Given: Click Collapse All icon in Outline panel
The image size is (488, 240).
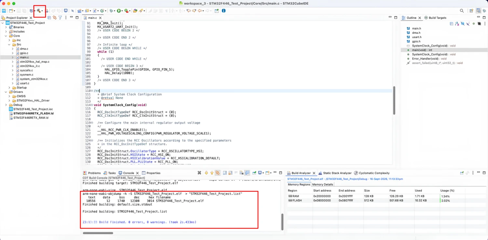Looking at the screenshot, I should coord(452,24).
